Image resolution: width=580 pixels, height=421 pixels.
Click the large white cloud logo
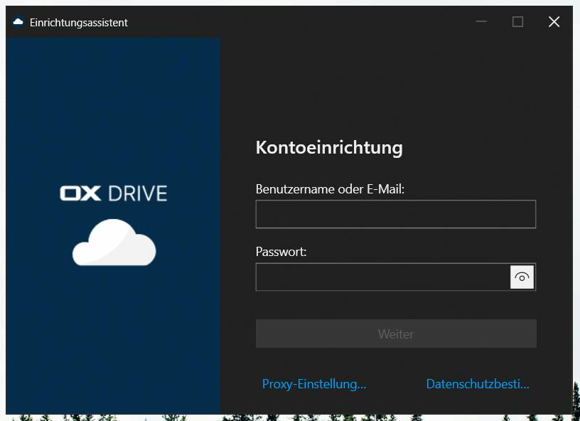pyautogui.click(x=114, y=243)
